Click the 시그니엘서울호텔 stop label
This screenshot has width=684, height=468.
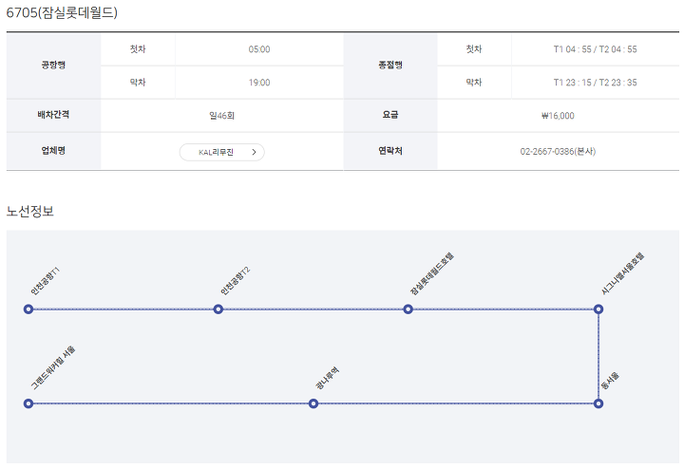pos(622,273)
